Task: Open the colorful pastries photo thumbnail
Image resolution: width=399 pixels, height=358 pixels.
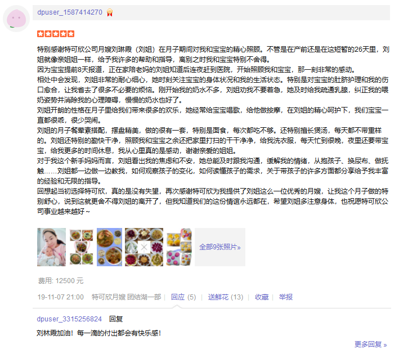Action: (179, 247)
